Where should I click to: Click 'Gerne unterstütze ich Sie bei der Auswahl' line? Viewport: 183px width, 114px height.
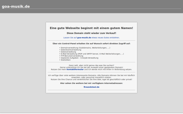click(x=91, y=67)
